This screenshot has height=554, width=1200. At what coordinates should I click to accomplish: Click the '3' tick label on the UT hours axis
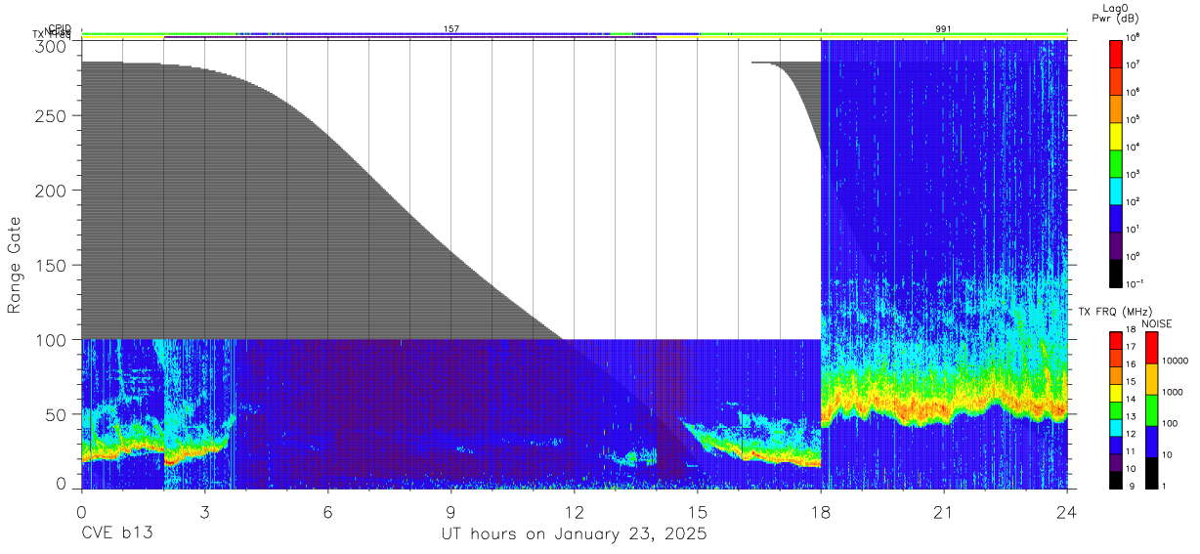tap(204, 511)
